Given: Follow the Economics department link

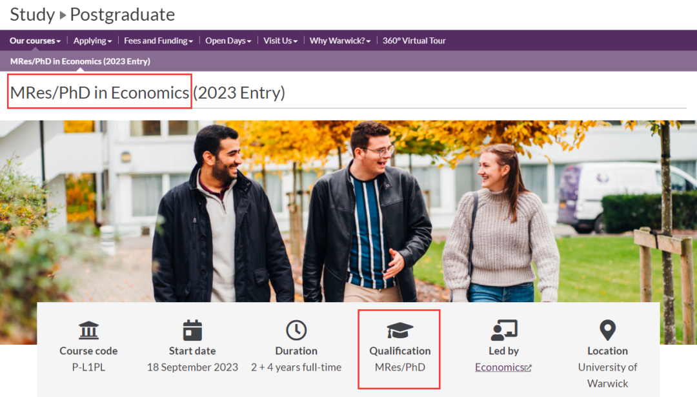Looking at the screenshot, I should (x=500, y=367).
